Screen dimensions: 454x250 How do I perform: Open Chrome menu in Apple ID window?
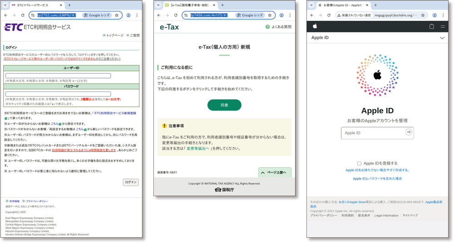(443, 15)
